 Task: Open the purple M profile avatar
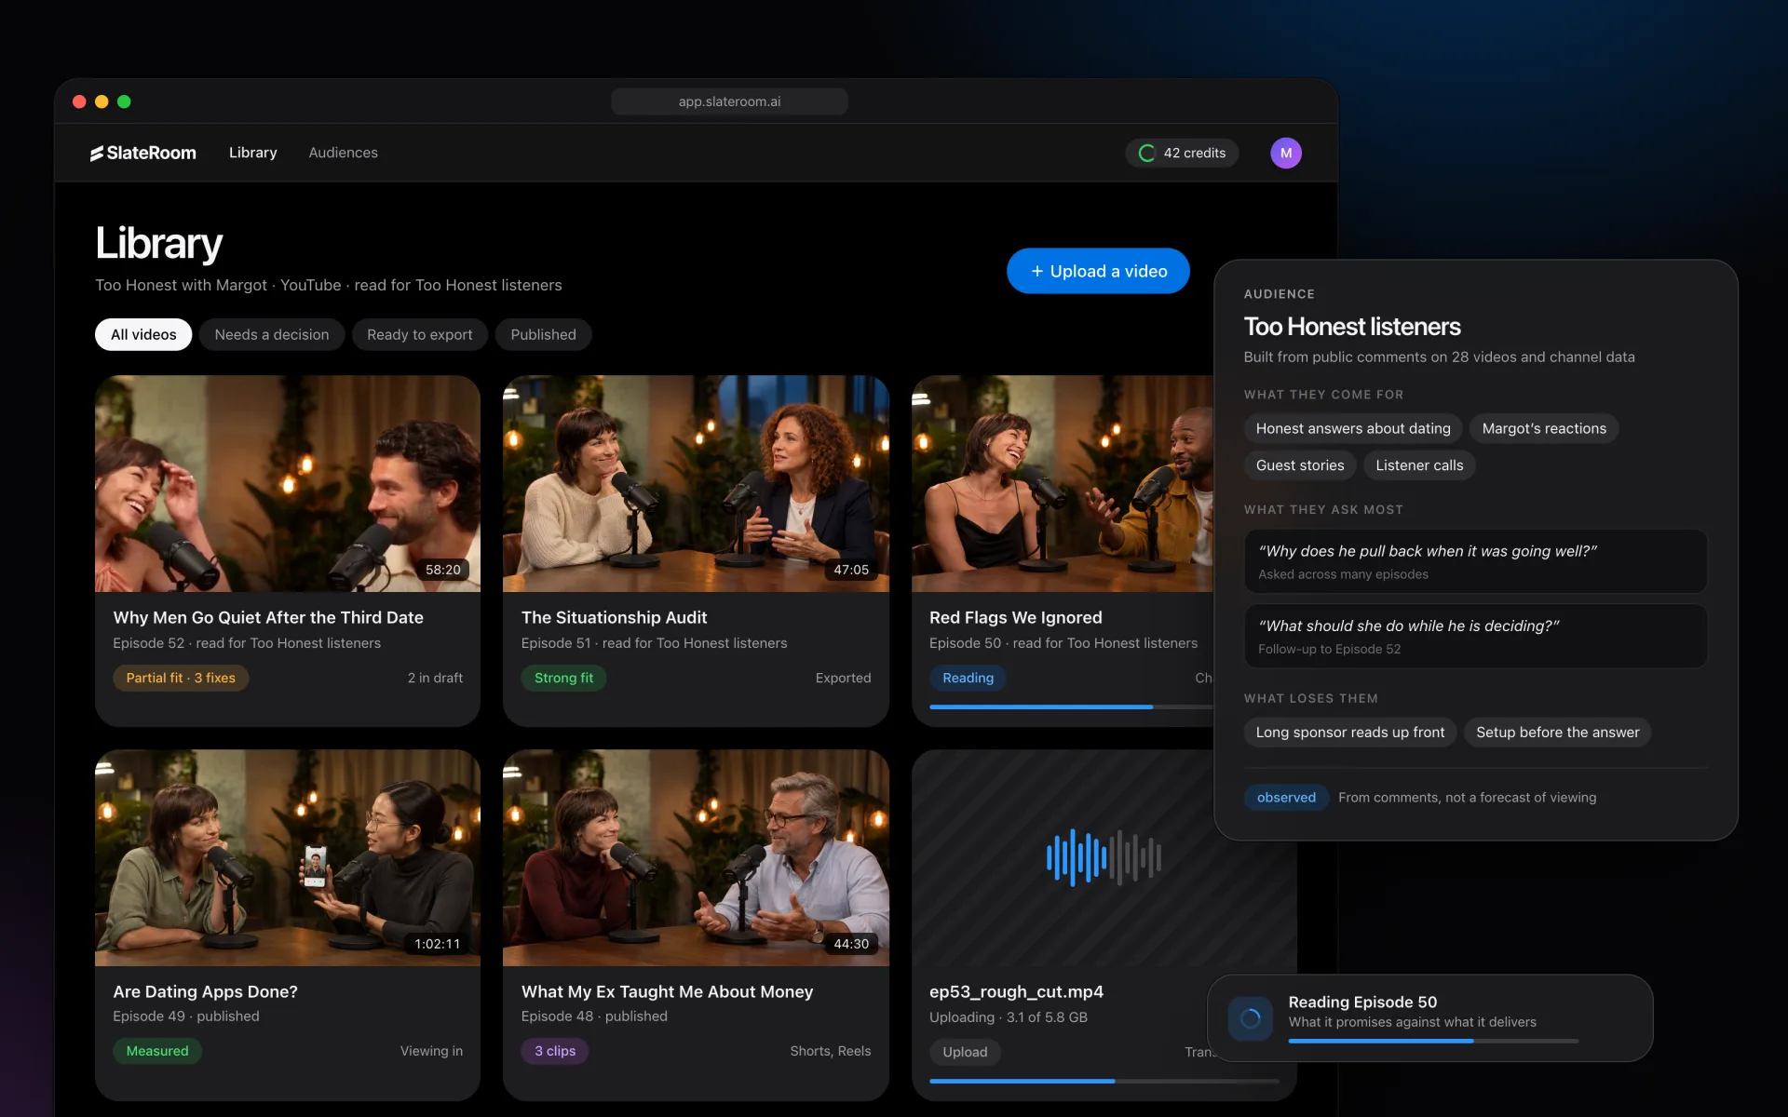tap(1285, 153)
